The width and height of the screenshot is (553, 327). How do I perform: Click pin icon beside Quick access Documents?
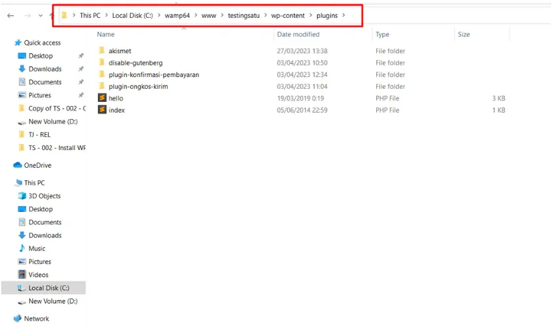tap(81, 82)
